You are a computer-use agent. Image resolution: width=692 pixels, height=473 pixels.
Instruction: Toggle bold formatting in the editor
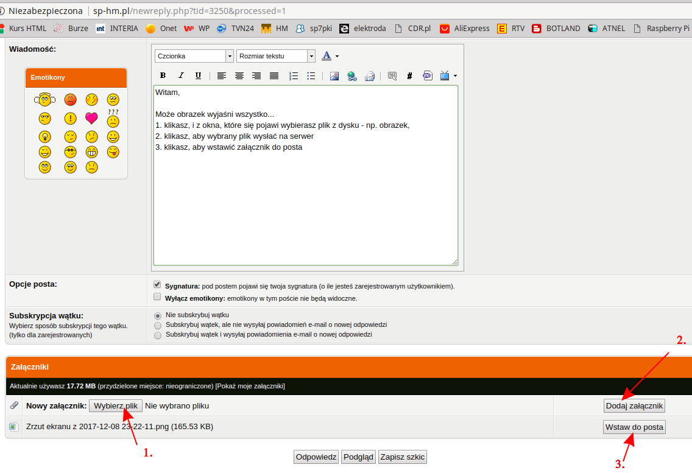pyautogui.click(x=163, y=76)
